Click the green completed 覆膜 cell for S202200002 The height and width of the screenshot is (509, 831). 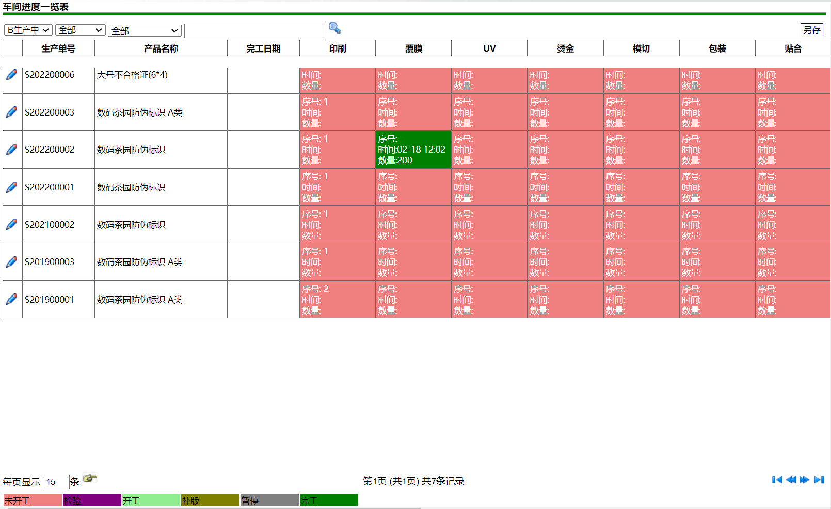point(413,149)
